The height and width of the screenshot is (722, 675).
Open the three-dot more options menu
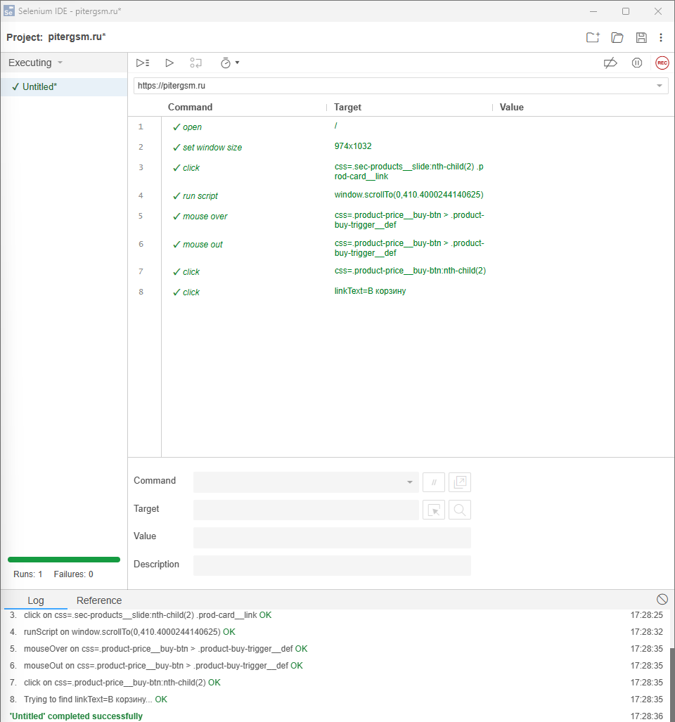(661, 37)
